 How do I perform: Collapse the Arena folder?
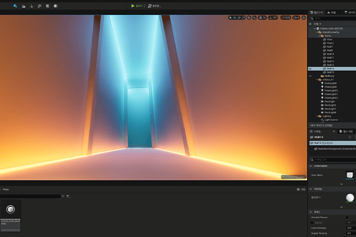[x=319, y=36]
